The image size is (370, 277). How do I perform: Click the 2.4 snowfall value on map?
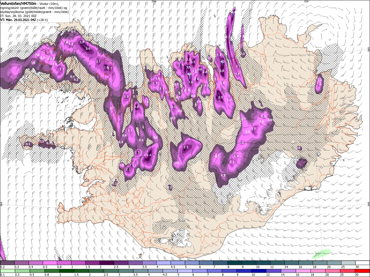tap(149, 155)
